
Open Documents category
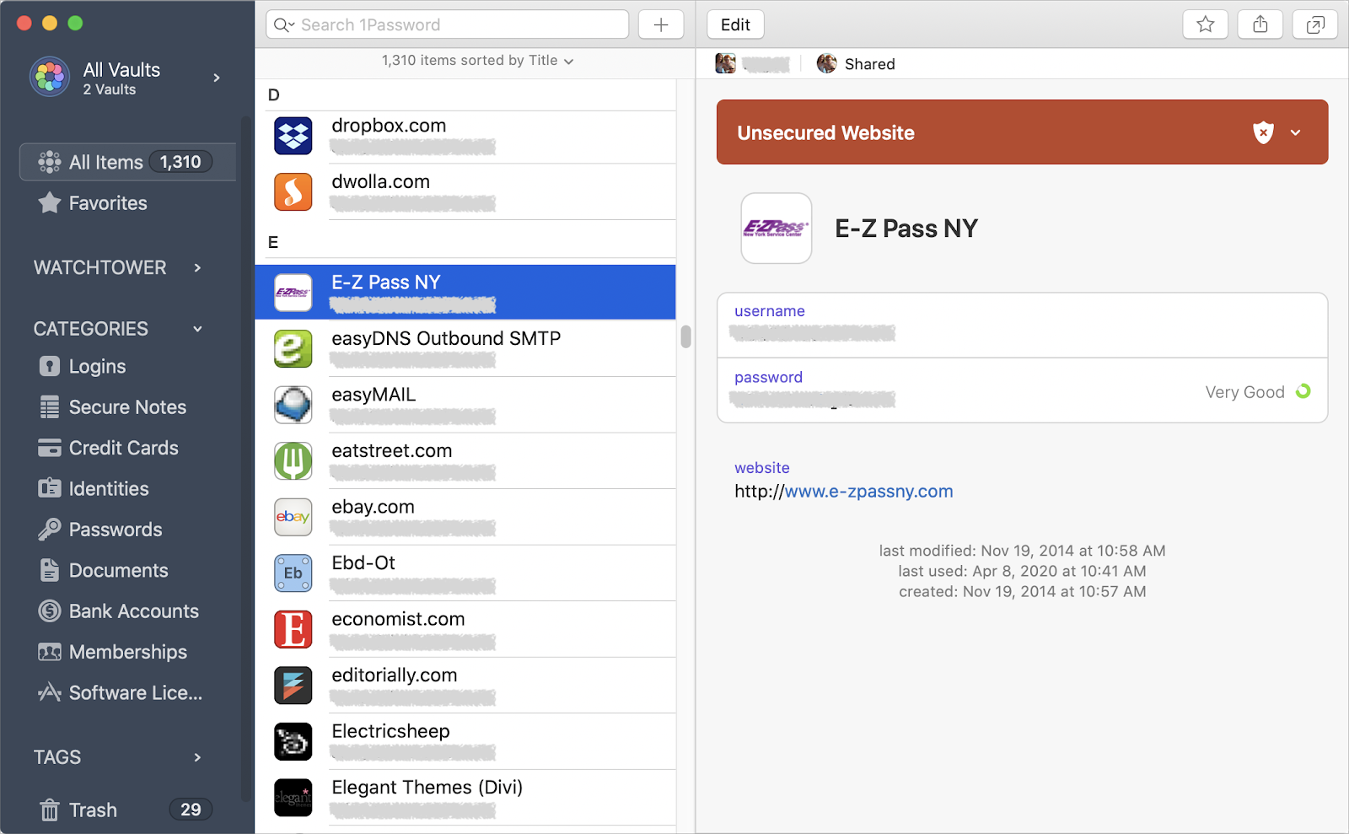pyautogui.click(x=104, y=570)
